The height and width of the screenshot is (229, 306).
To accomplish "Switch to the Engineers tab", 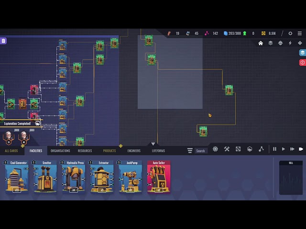I will (134, 151).
